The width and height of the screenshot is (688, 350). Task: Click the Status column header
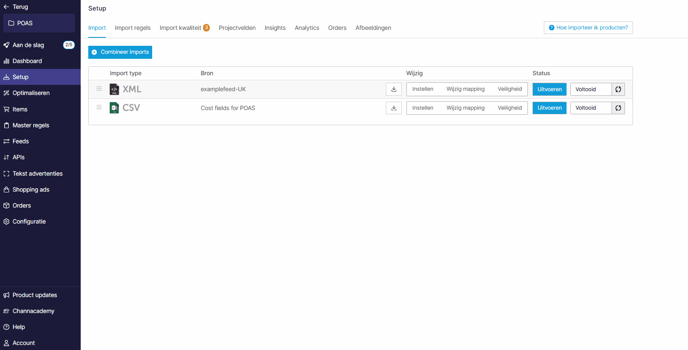tap(541, 73)
